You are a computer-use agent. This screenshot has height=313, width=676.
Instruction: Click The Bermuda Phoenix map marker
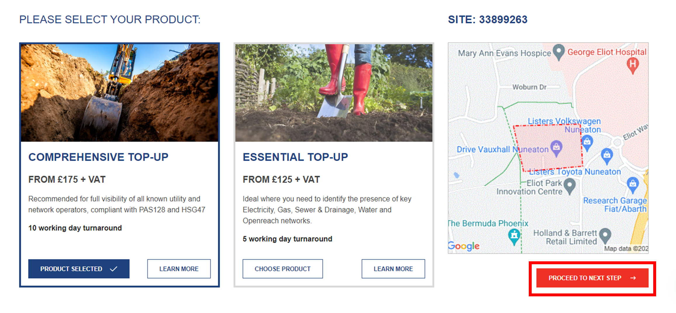click(514, 236)
